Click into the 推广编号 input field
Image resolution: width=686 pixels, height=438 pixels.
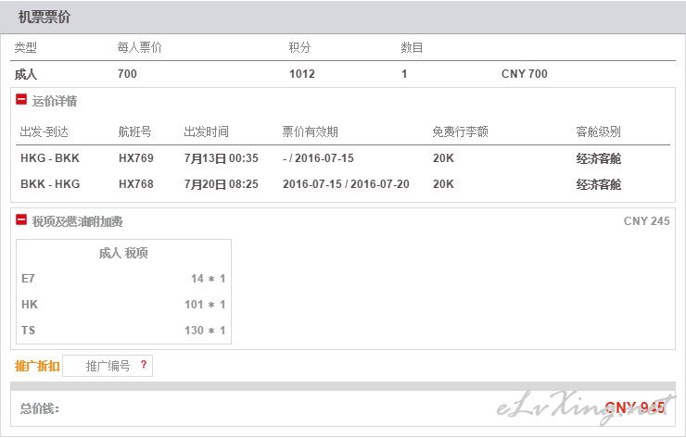(108, 366)
